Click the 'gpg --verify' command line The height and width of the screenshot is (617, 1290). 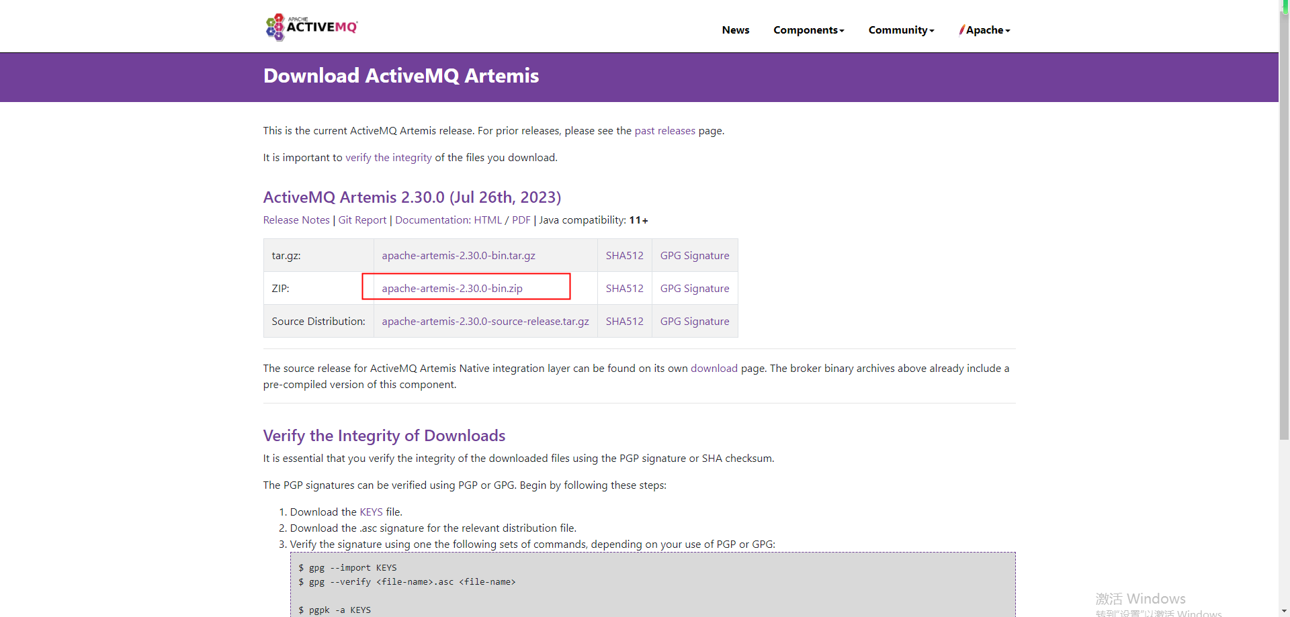(407, 582)
